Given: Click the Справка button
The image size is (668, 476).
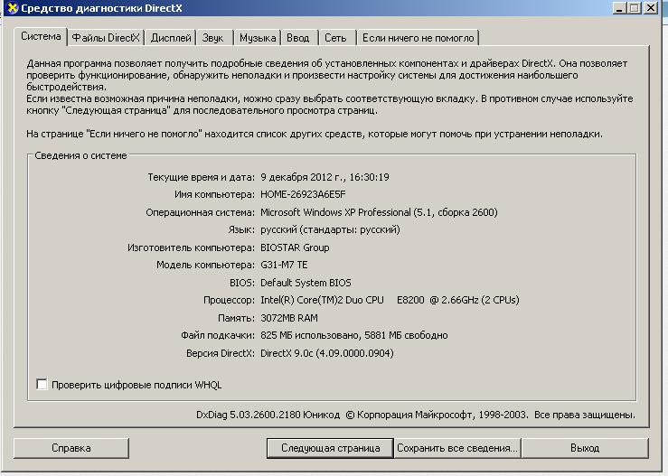Looking at the screenshot, I should [x=71, y=448].
